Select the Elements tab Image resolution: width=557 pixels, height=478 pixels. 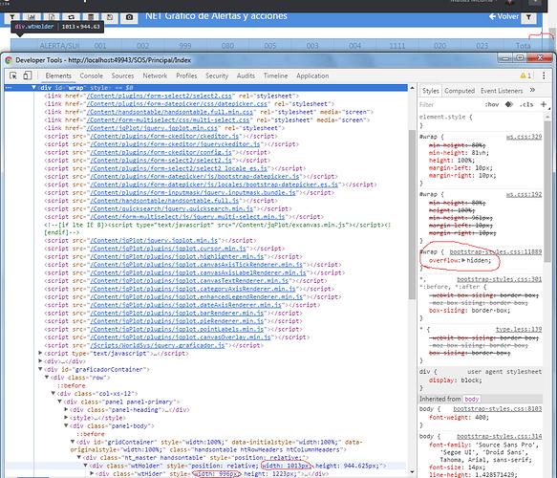click(58, 76)
